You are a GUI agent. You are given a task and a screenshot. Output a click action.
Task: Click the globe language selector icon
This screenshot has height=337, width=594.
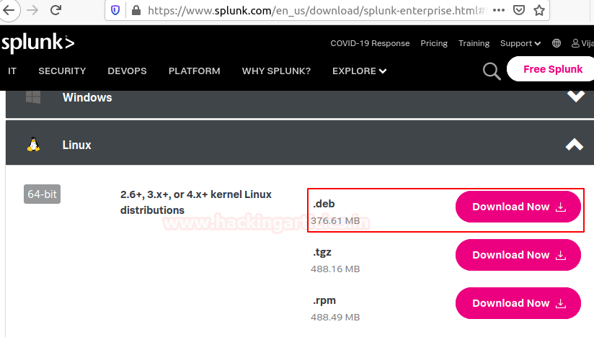[x=557, y=43]
